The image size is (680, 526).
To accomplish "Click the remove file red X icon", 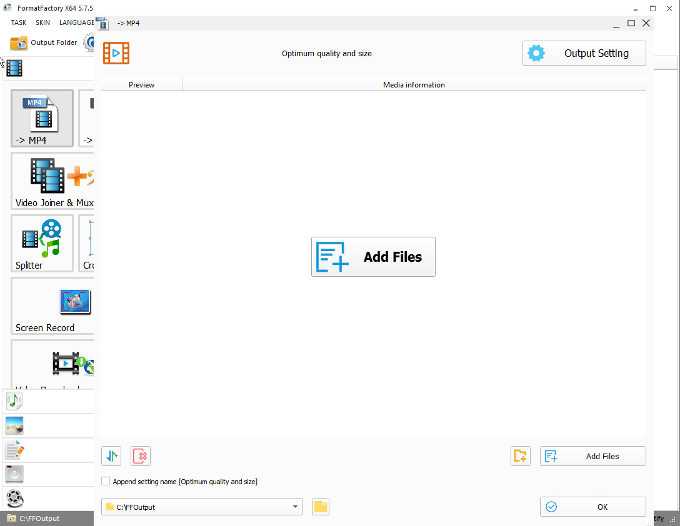I will tap(141, 456).
